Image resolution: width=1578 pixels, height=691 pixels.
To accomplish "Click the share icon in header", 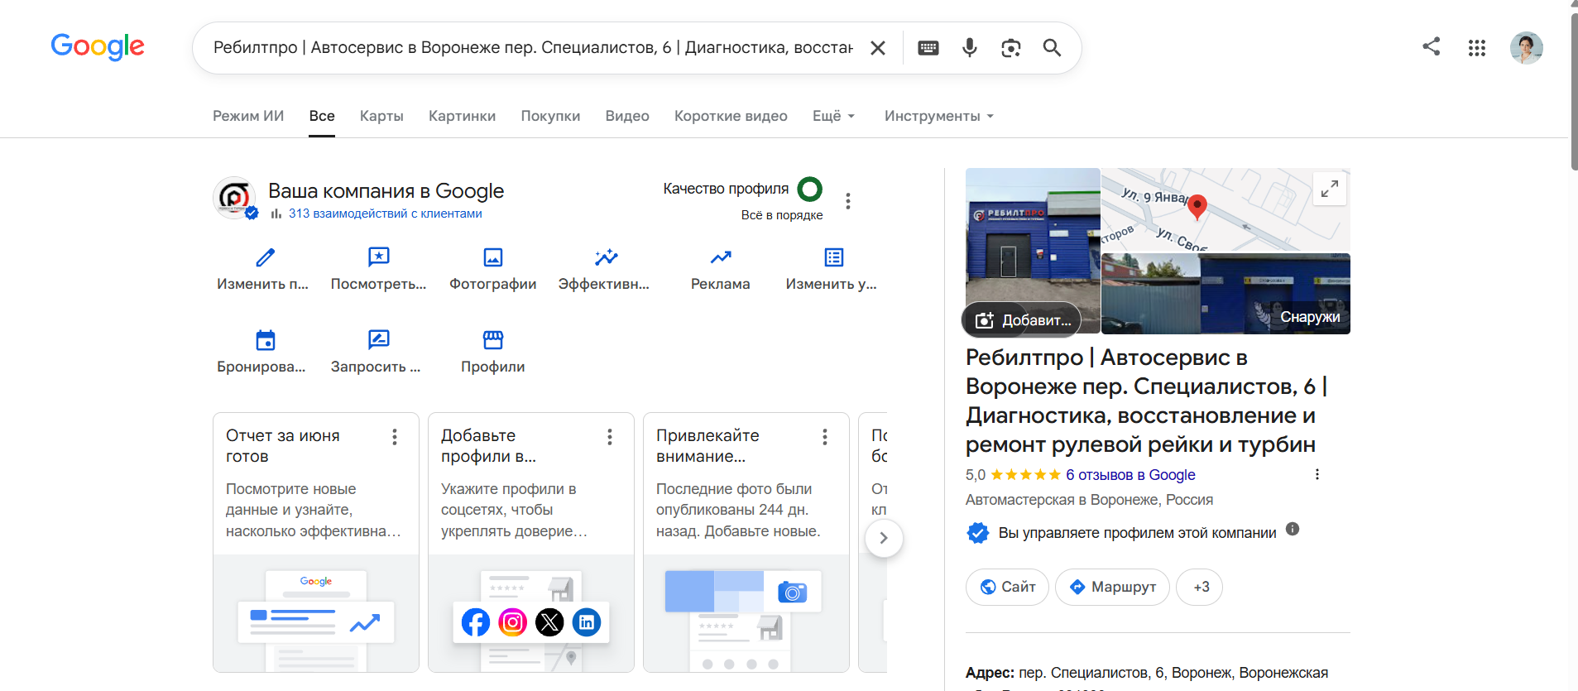I will click(x=1432, y=46).
